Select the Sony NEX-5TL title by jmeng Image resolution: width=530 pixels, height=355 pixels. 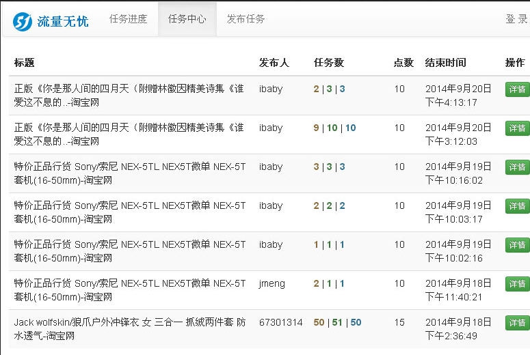130,290
